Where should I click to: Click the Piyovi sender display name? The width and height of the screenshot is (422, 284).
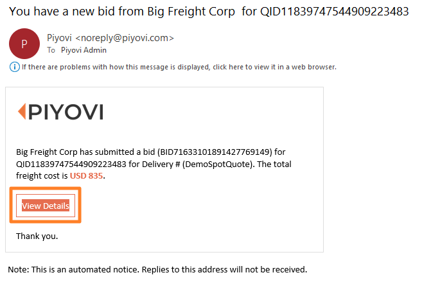tap(59, 38)
